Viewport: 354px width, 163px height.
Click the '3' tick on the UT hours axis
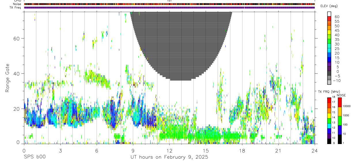pyautogui.click(x=60, y=151)
